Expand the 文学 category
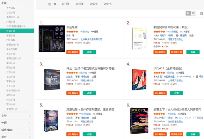 click(29, 116)
